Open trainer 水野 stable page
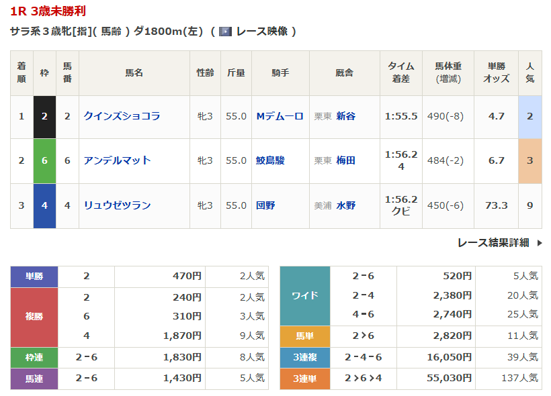 coord(345,205)
